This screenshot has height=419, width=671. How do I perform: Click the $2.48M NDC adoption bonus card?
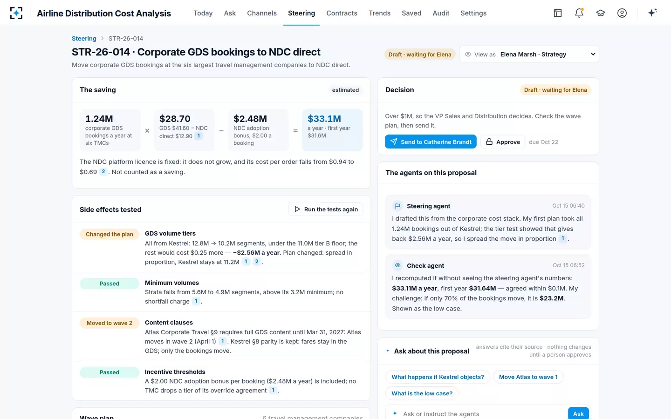point(259,130)
